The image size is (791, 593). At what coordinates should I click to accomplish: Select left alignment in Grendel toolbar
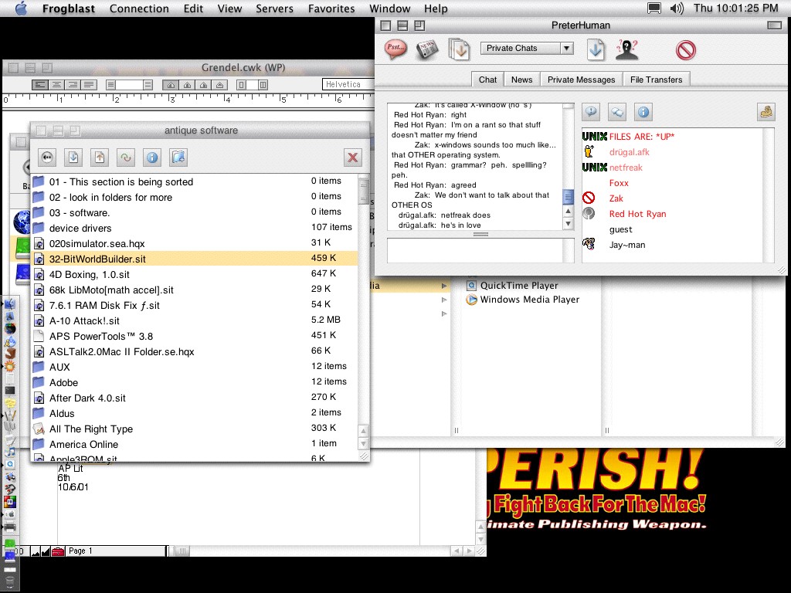[x=40, y=85]
